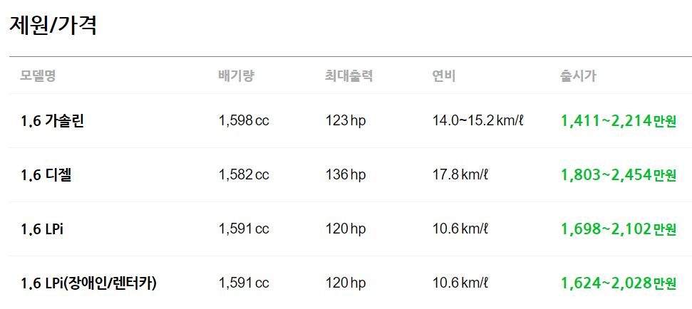Click the 제원/가격 section heading

click(53, 25)
